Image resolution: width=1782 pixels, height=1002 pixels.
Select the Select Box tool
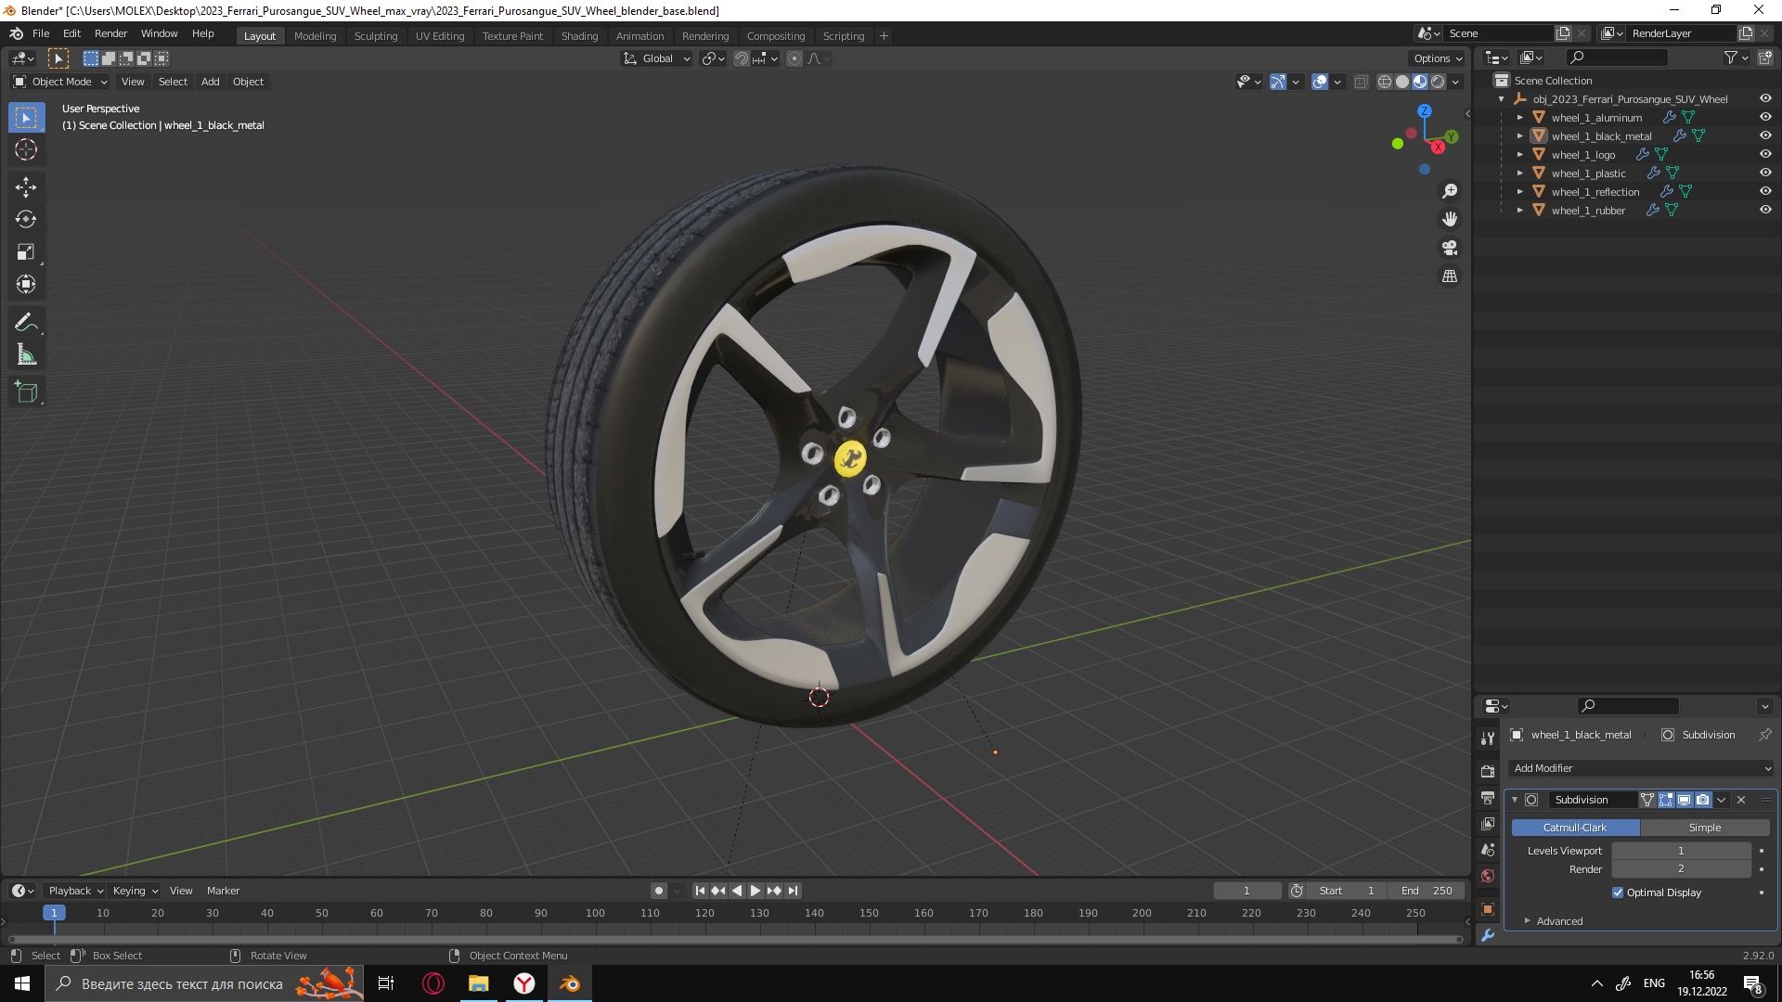26,118
